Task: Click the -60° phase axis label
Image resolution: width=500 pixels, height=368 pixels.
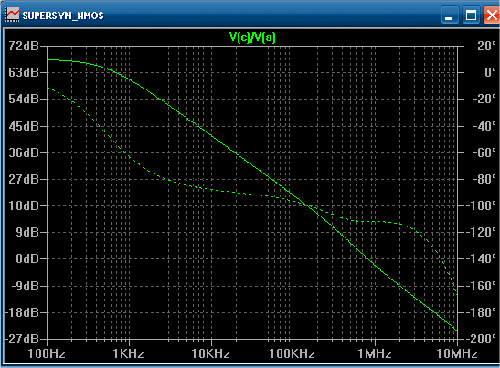Action: [484, 152]
